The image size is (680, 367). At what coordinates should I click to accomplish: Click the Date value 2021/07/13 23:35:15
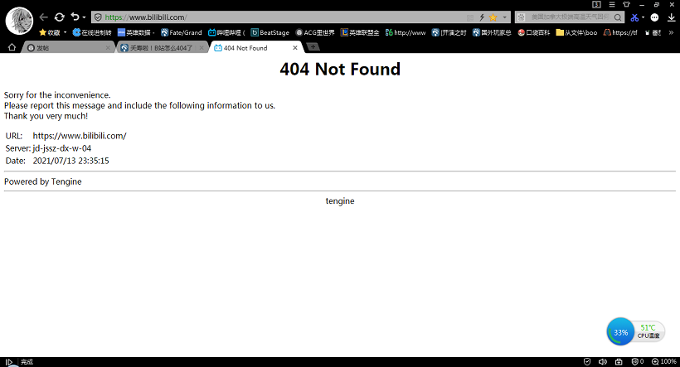[x=71, y=161]
